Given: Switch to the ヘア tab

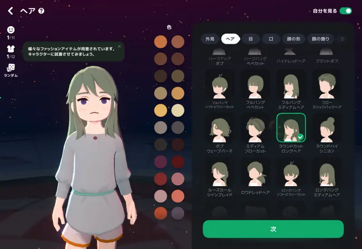Looking at the screenshot, I should coord(230,39).
